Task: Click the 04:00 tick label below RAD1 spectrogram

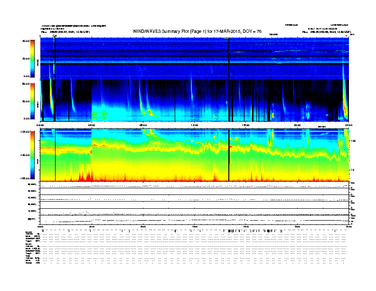Action: pos(92,125)
